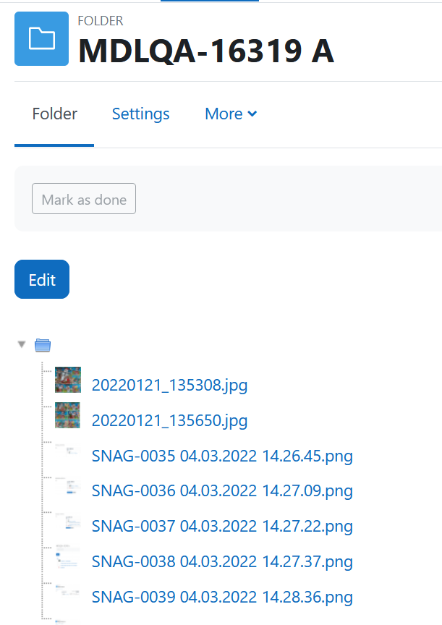Click thumbnail icon of SNAG-0038 file
This screenshot has width=442, height=625.
click(67, 557)
